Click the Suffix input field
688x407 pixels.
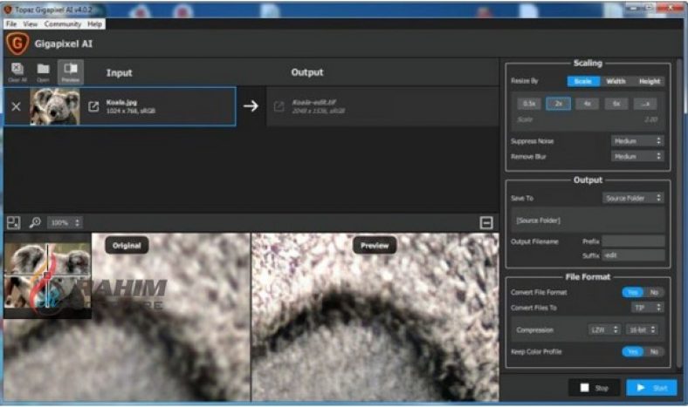click(634, 255)
